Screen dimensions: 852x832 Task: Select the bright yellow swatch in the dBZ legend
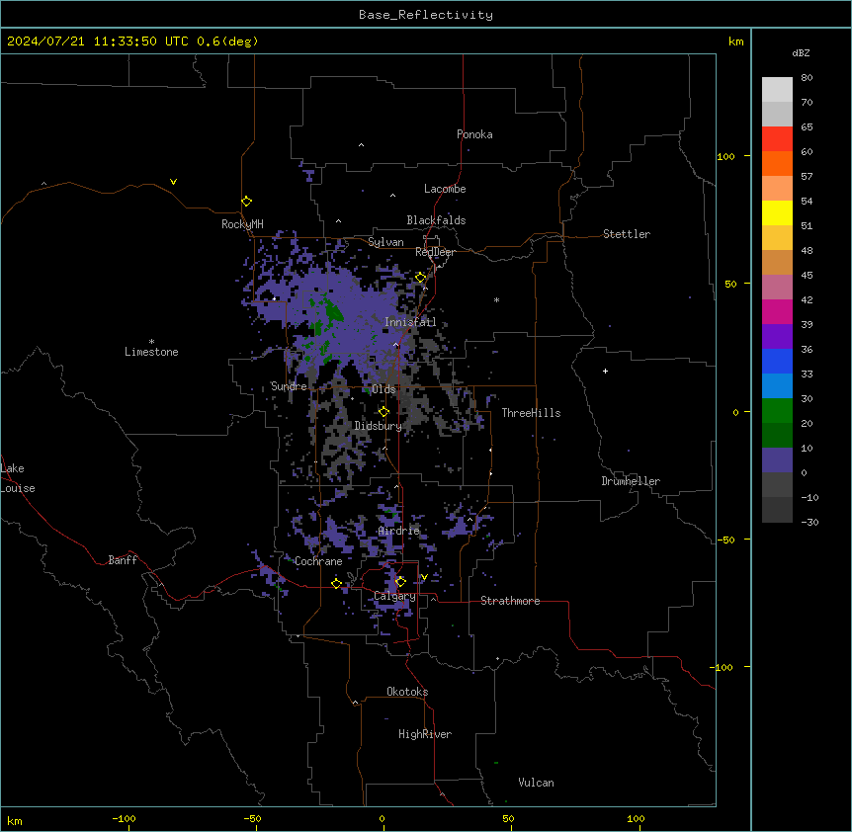coord(777,212)
